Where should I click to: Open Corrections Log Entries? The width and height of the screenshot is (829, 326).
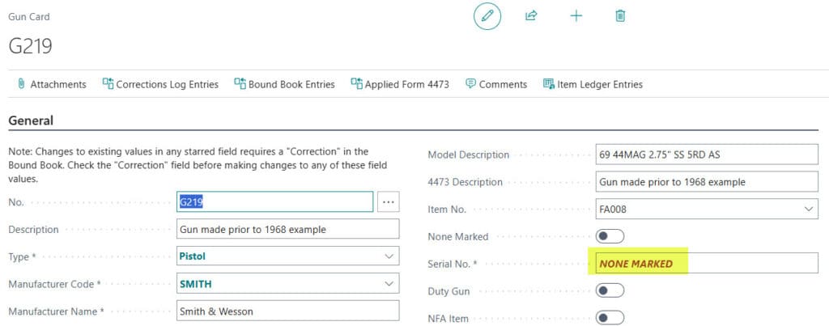click(x=160, y=84)
